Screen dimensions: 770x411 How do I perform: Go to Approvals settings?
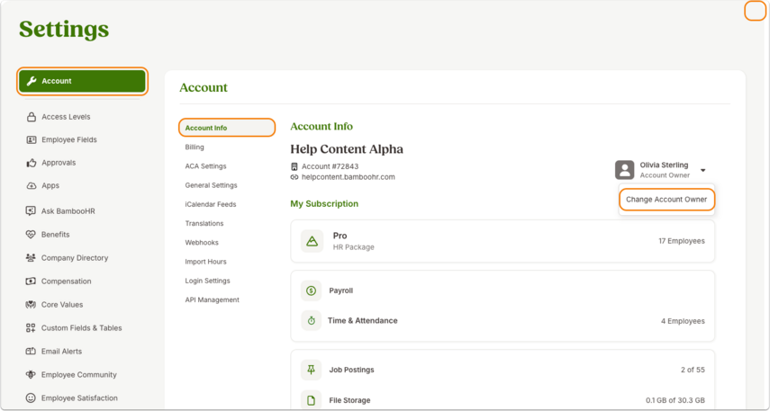coord(59,163)
